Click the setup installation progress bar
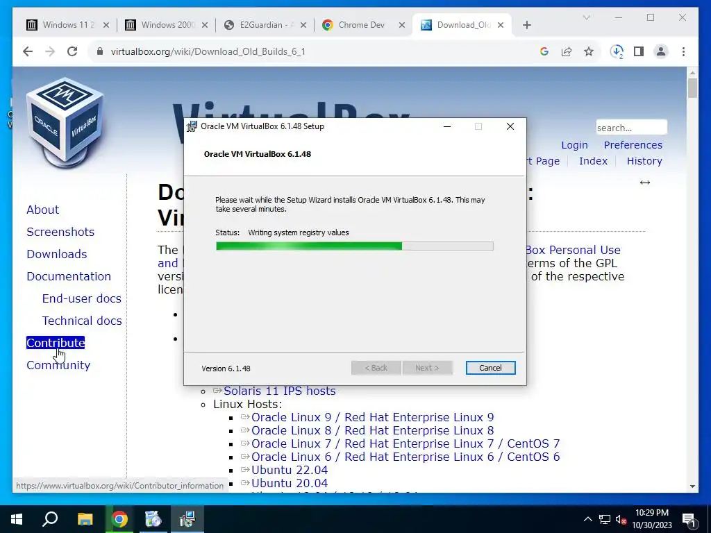Screen dimensions: 711x533 tap(355, 246)
